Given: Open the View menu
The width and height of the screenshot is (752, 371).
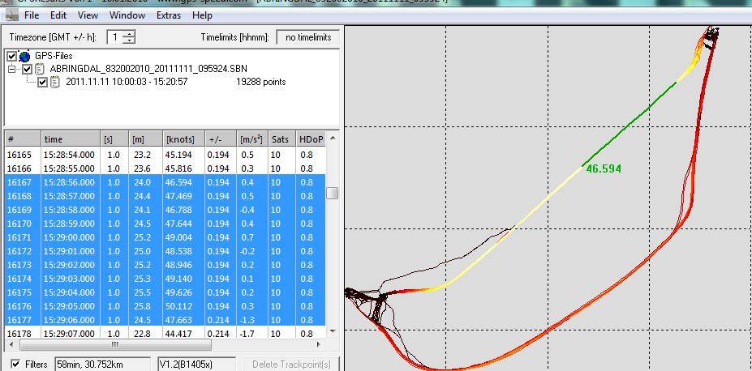Looking at the screenshot, I should 88,15.
